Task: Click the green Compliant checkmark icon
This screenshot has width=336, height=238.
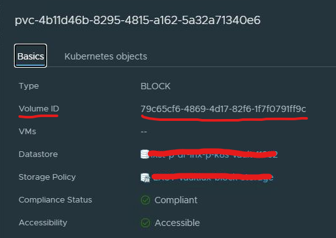Action: click(x=145, y=200)
